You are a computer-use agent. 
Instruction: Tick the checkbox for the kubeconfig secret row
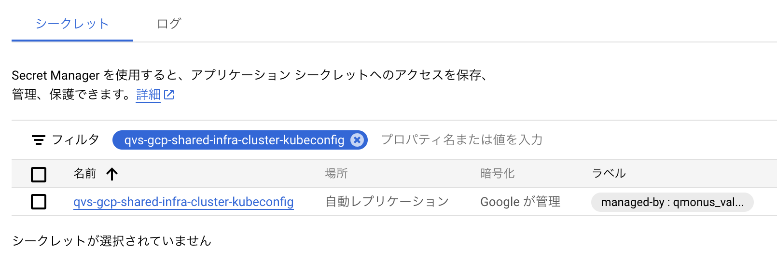click(39, 202)
